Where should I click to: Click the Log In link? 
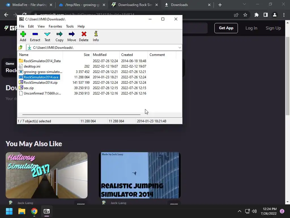tap(251, 28)
